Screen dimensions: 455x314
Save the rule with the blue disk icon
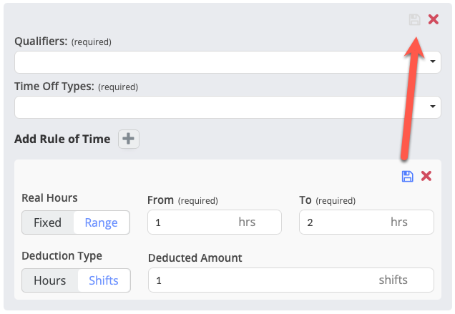point(408,176)
